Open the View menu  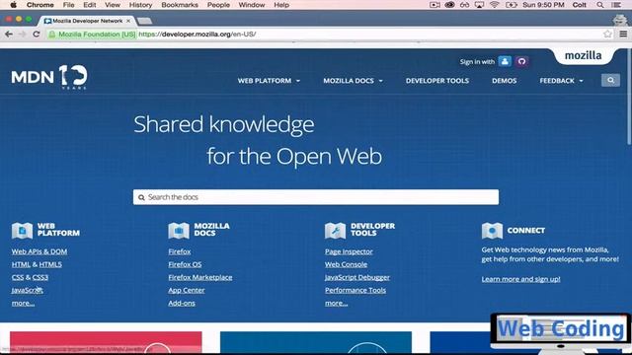[x=113, y=5]
